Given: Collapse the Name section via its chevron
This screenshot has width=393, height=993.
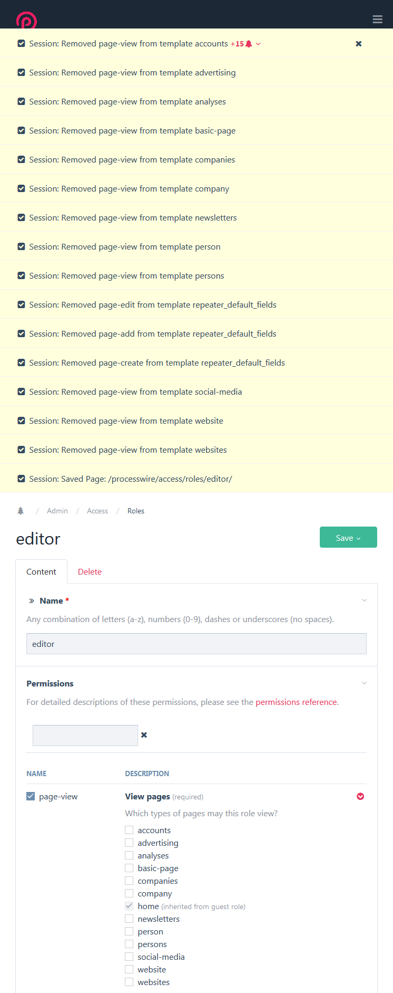Looking at the screenshot, I should [x=364, y=600].
